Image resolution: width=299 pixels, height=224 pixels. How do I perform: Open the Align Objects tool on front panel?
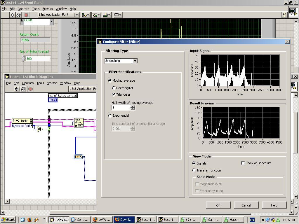pos(84,15)
